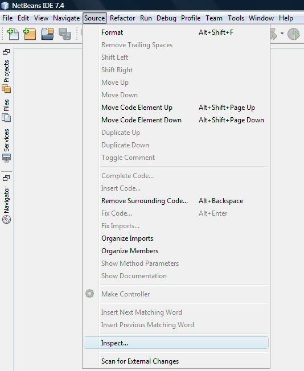Open the Projects side panel

click(6, 76)
